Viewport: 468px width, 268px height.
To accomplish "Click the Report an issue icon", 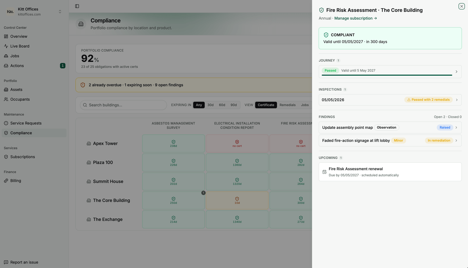I will (6, 262).
